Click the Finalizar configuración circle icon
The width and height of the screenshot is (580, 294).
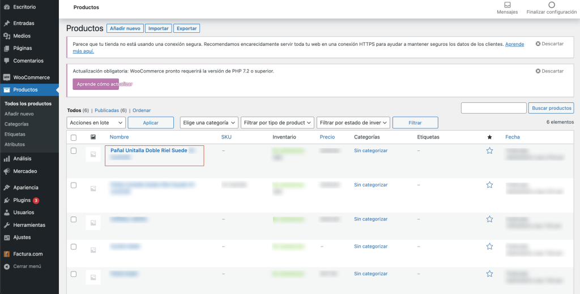tap(552, 5)
